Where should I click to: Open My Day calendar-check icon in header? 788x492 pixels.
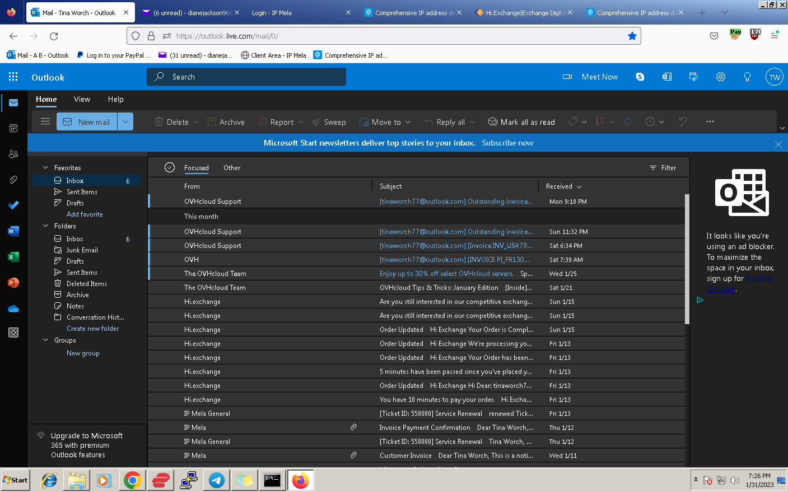pos(694,77)
